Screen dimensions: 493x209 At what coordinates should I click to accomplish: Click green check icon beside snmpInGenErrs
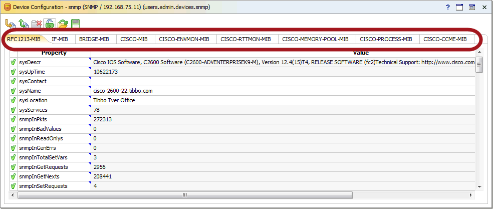13,148
